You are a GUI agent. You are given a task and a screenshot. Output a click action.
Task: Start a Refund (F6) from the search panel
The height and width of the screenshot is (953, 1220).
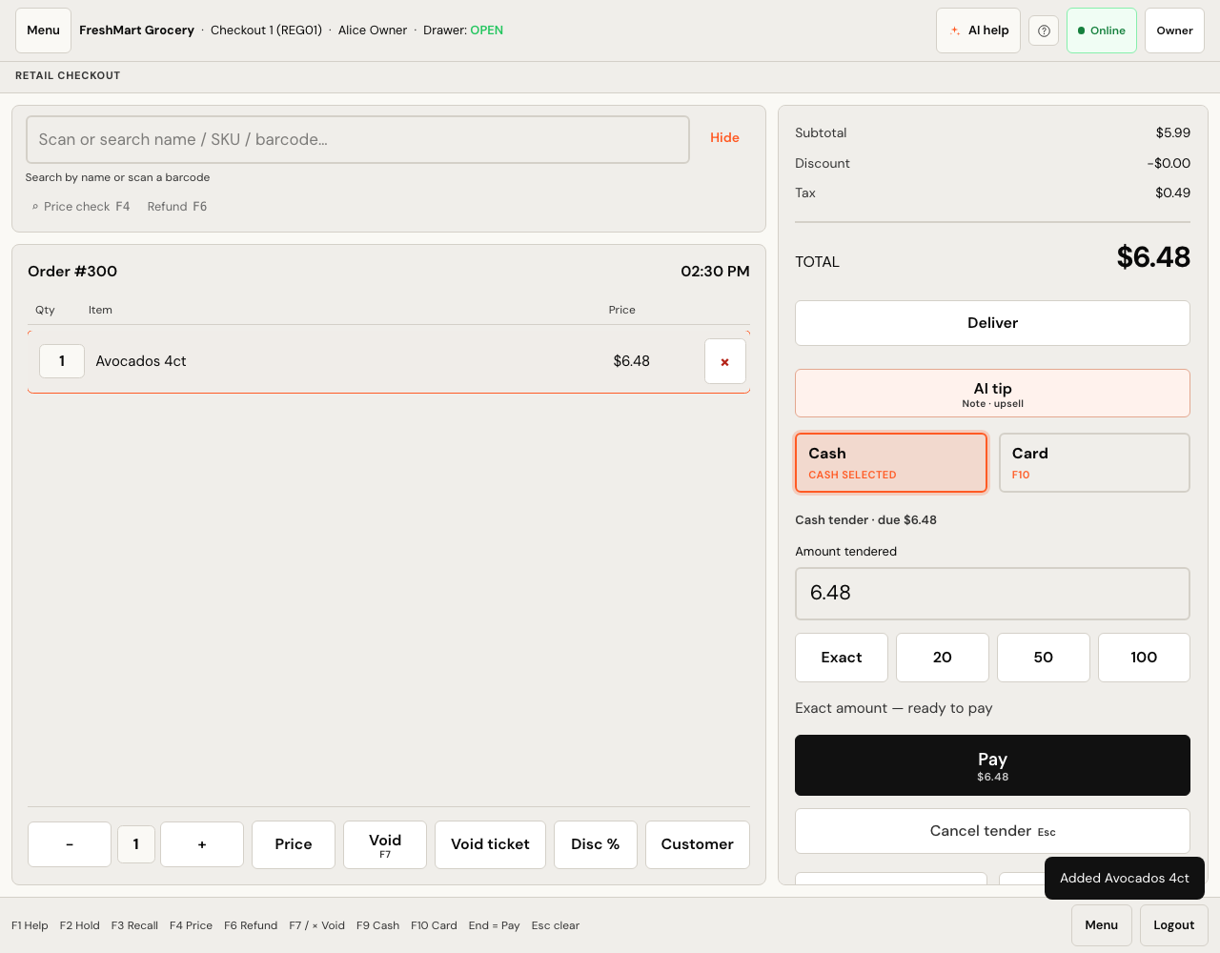pyautogui.click(x=177, y=207)
